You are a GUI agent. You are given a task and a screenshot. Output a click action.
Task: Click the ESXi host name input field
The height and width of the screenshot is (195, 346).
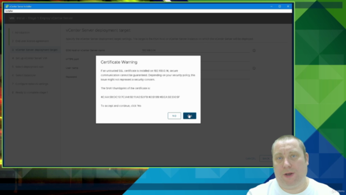(195, 50)
